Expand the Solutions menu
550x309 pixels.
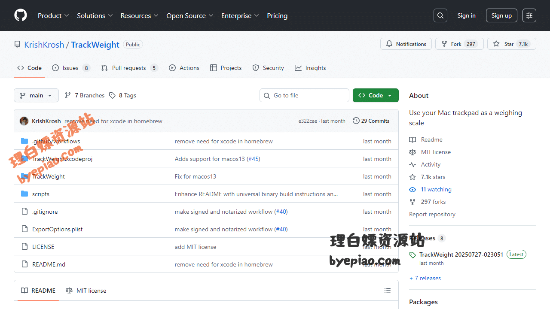(95, 15)
